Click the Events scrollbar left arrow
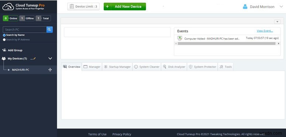Screen dimensions: 286x137 (x=176, y=44)
